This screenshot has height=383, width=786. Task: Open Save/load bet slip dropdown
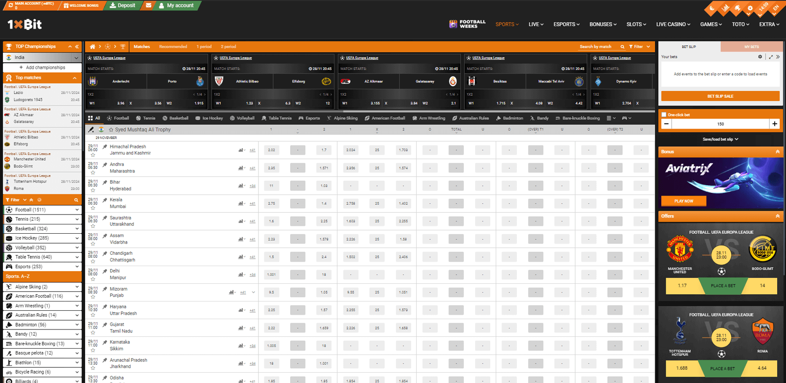[720, 139]
